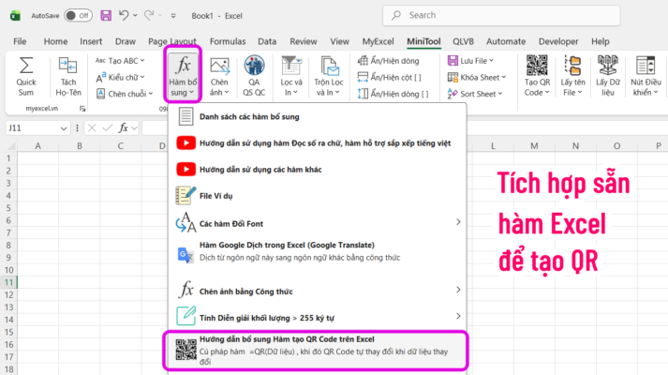Click the Trộn Lọc và In icon
Screen dimensions: 668x375
(329, 75)
